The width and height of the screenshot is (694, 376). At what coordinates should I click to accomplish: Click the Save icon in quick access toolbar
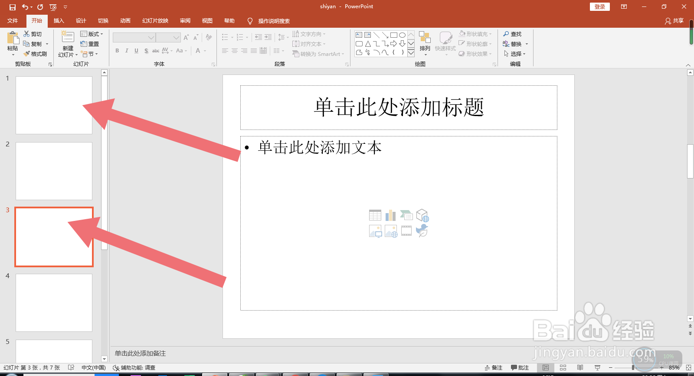[12, 7]
